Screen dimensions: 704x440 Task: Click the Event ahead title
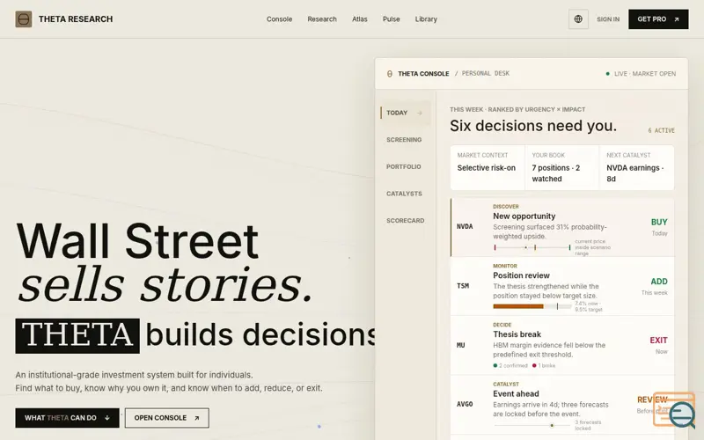516,394
